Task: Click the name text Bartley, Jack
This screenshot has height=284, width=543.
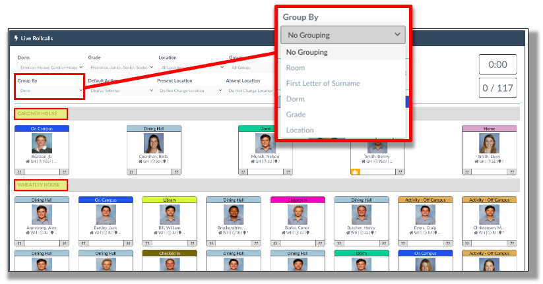Action: point(106,228)
